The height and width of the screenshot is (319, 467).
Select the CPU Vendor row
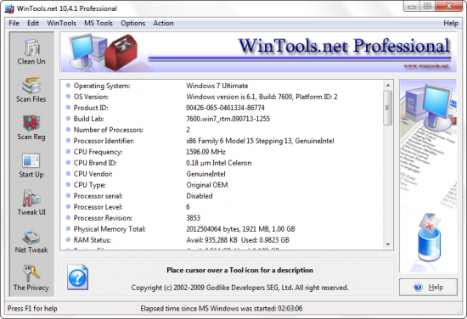222,174
